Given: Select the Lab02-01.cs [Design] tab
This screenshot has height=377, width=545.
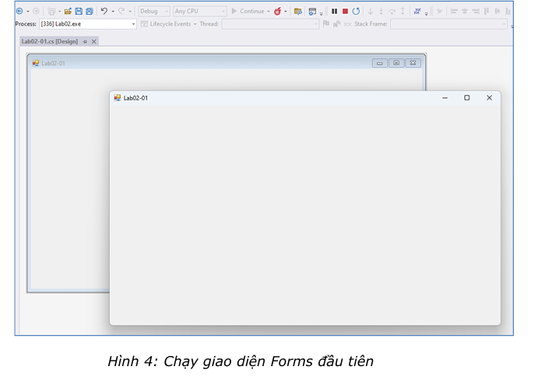Looking at the screenshot, I should click(x=49, y=41).
